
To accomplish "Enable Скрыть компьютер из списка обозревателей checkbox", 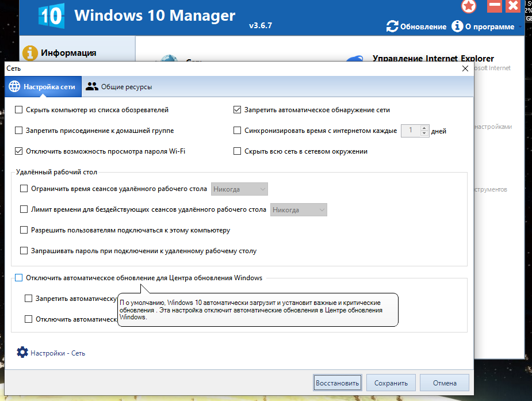I will (x=20, y=109).
